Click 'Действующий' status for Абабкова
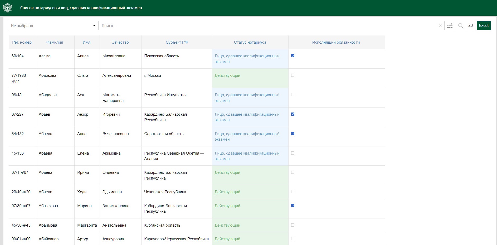Image resolution: width=497 pixels, height=245 pixels. tap(227, 75)
